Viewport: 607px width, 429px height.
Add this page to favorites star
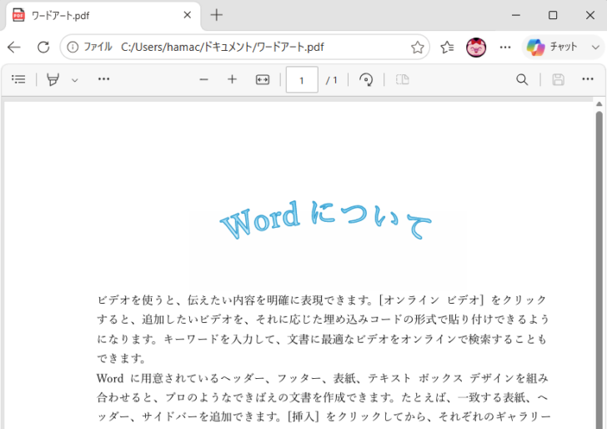coord(417,48)
